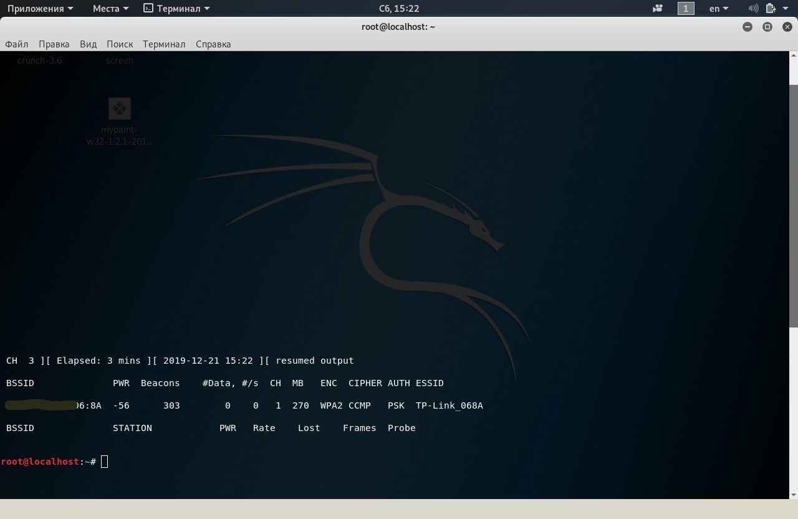Open the Места places dropdown
Image resolution: width=798 pixels, height=519 pixels.
coord(110,9)
